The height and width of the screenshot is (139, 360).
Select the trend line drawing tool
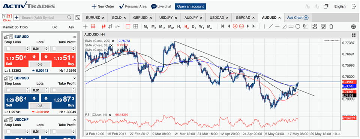coord(271,27)
